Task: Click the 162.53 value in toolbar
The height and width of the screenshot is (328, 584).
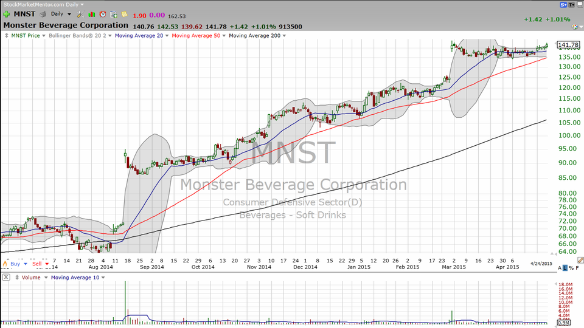Action: [177, 16]
